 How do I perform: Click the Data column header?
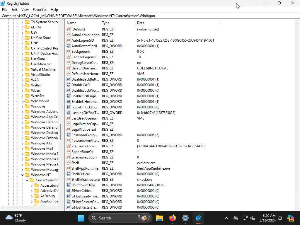tap(177, 23)
